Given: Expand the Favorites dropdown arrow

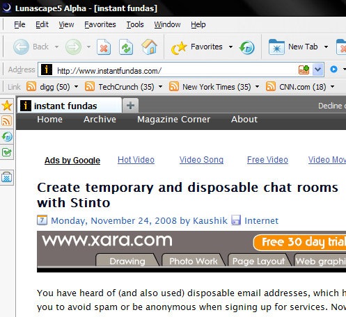Looking at the screenshot, I should tap(230, 47).
